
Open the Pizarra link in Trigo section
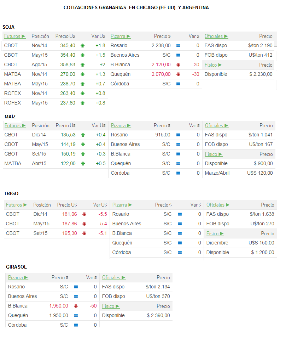point(122,205)
